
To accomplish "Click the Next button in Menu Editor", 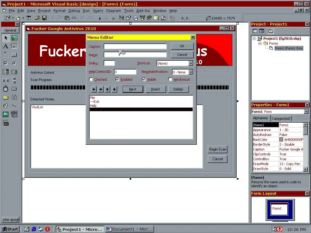I will click(x=133, y=89).
